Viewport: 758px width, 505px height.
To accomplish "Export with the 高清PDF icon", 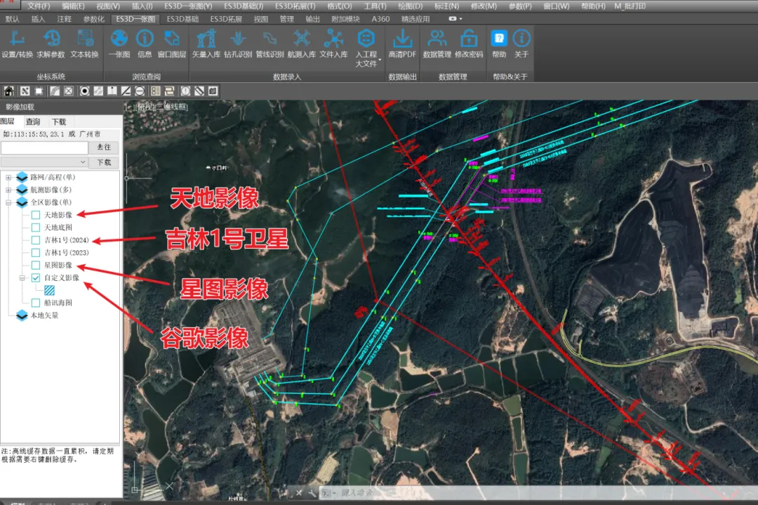I will pos(402,44).
